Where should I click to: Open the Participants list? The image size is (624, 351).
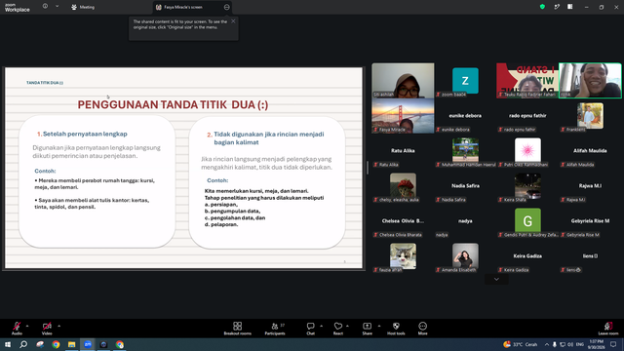[x=275, y=329]
